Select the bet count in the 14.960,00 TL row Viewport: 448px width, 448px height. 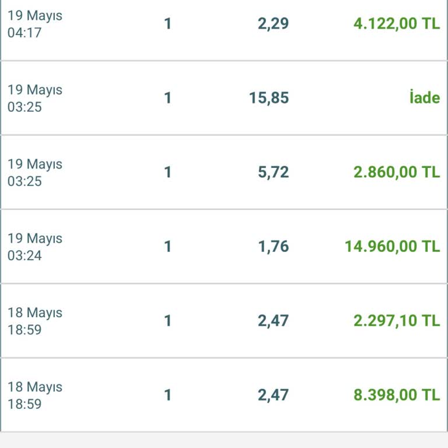click(168, 246)
